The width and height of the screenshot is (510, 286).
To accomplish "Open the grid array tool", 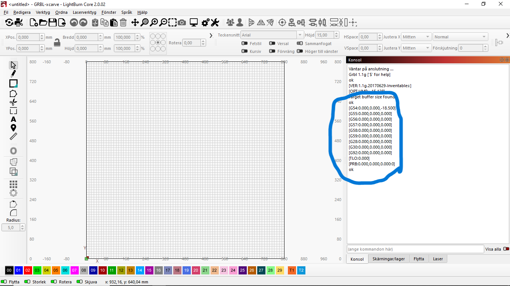I will (13, 184).
